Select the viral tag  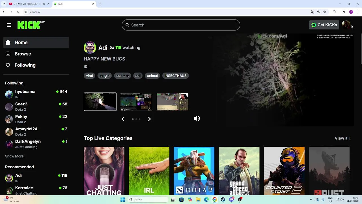pyautogui.click(x=89, y=76)
